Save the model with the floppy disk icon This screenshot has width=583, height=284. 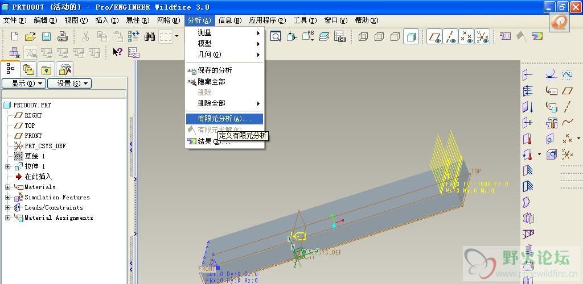47,36
